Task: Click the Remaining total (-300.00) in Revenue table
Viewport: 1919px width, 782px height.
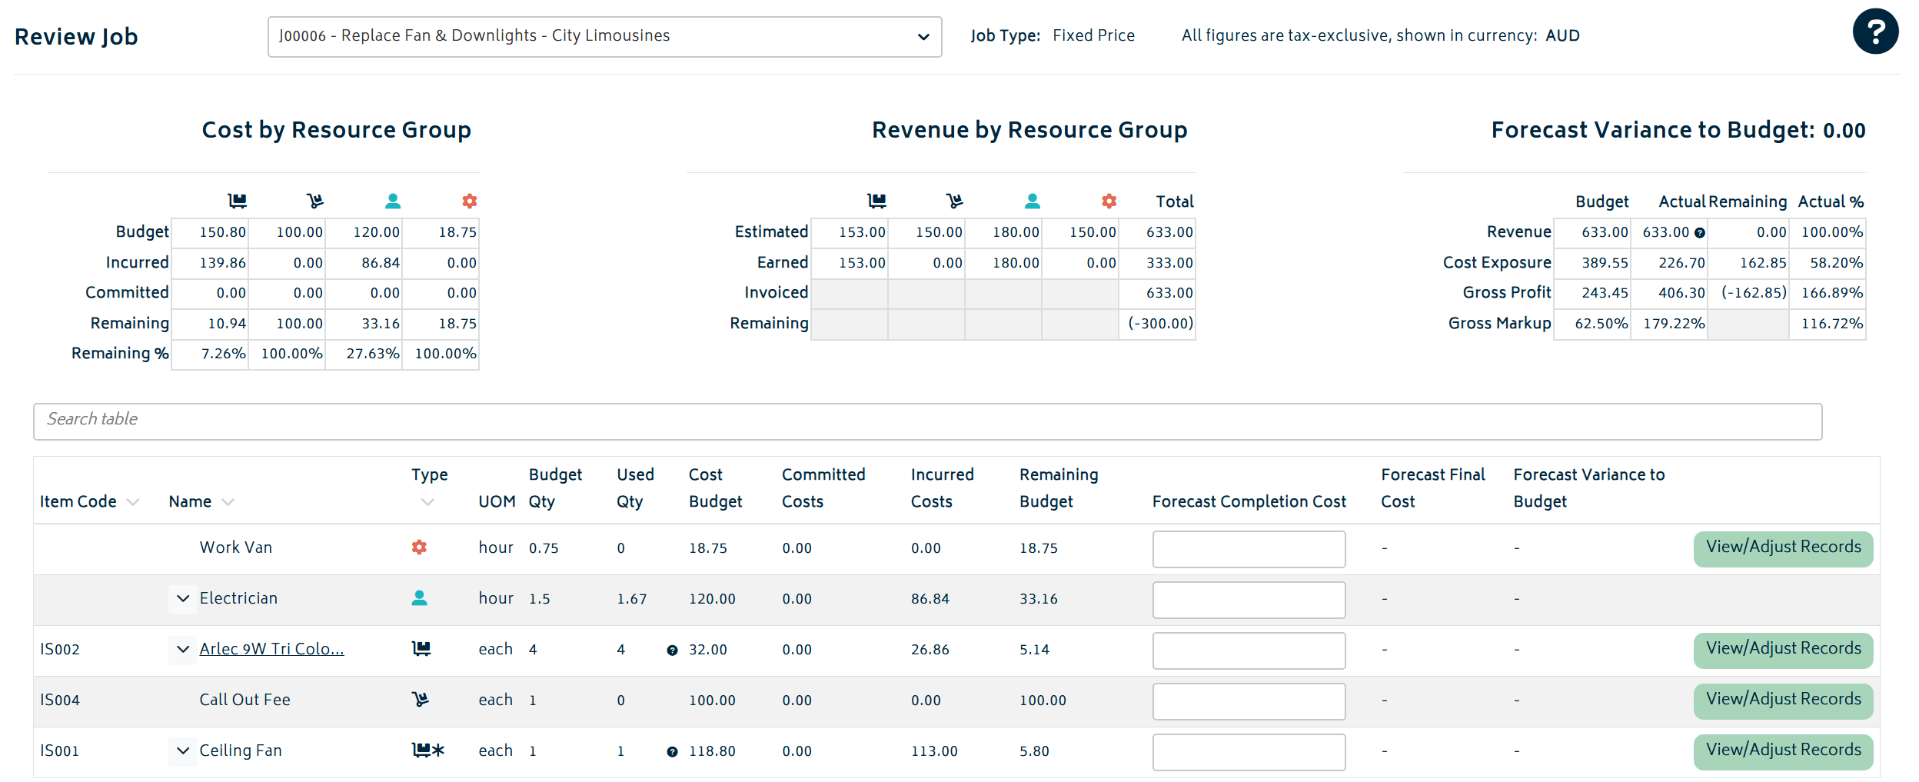Action: click(x=1160, y=323)
